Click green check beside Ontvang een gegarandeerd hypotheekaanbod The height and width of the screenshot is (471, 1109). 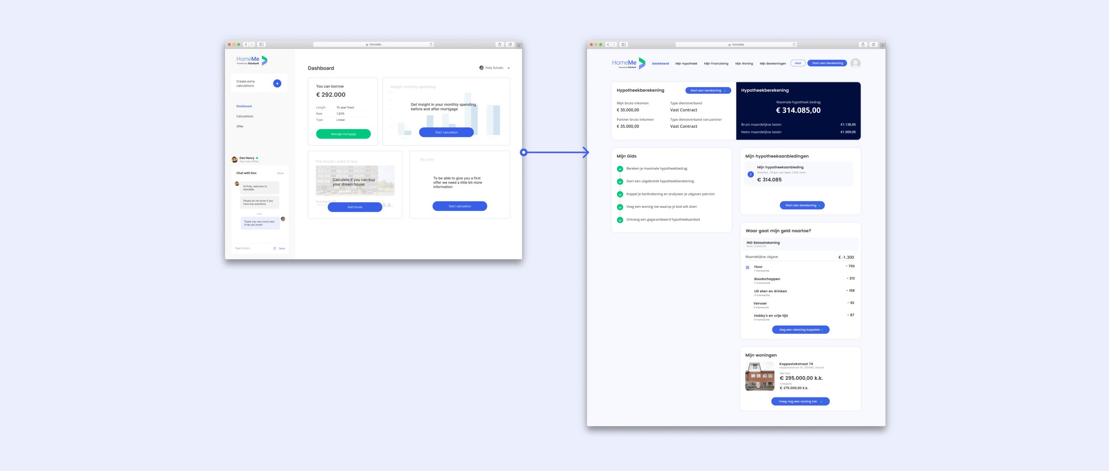point(620,220)
